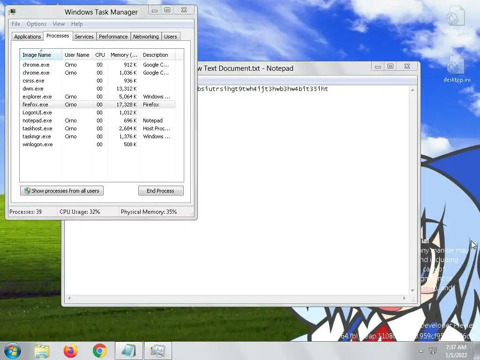Viewport: 480px width, 360px height.
Task: Switch to the Applications tab
Action: (28, 37)
